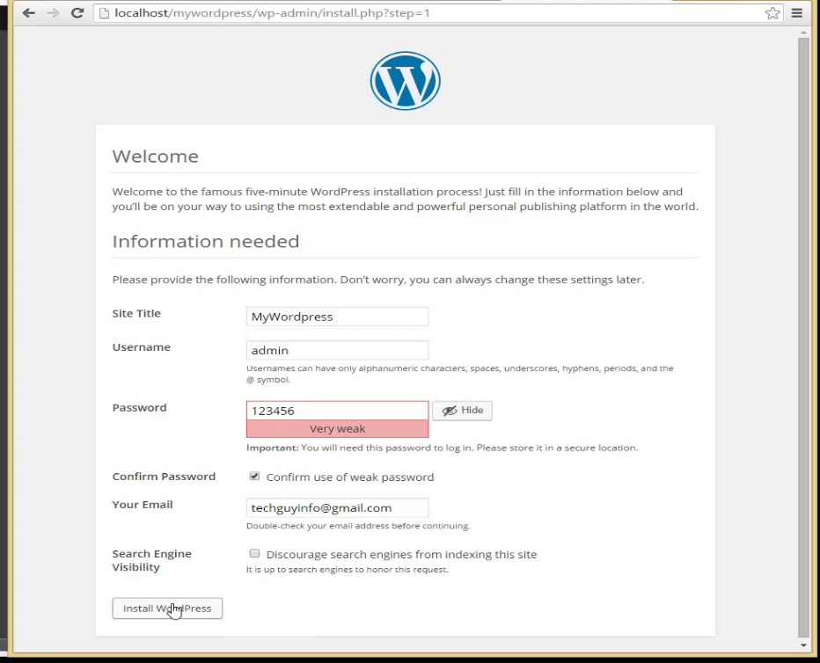Click the username allowed characters hint
The width and height of the screenshot is (820, 663).
tap(459, 374)
